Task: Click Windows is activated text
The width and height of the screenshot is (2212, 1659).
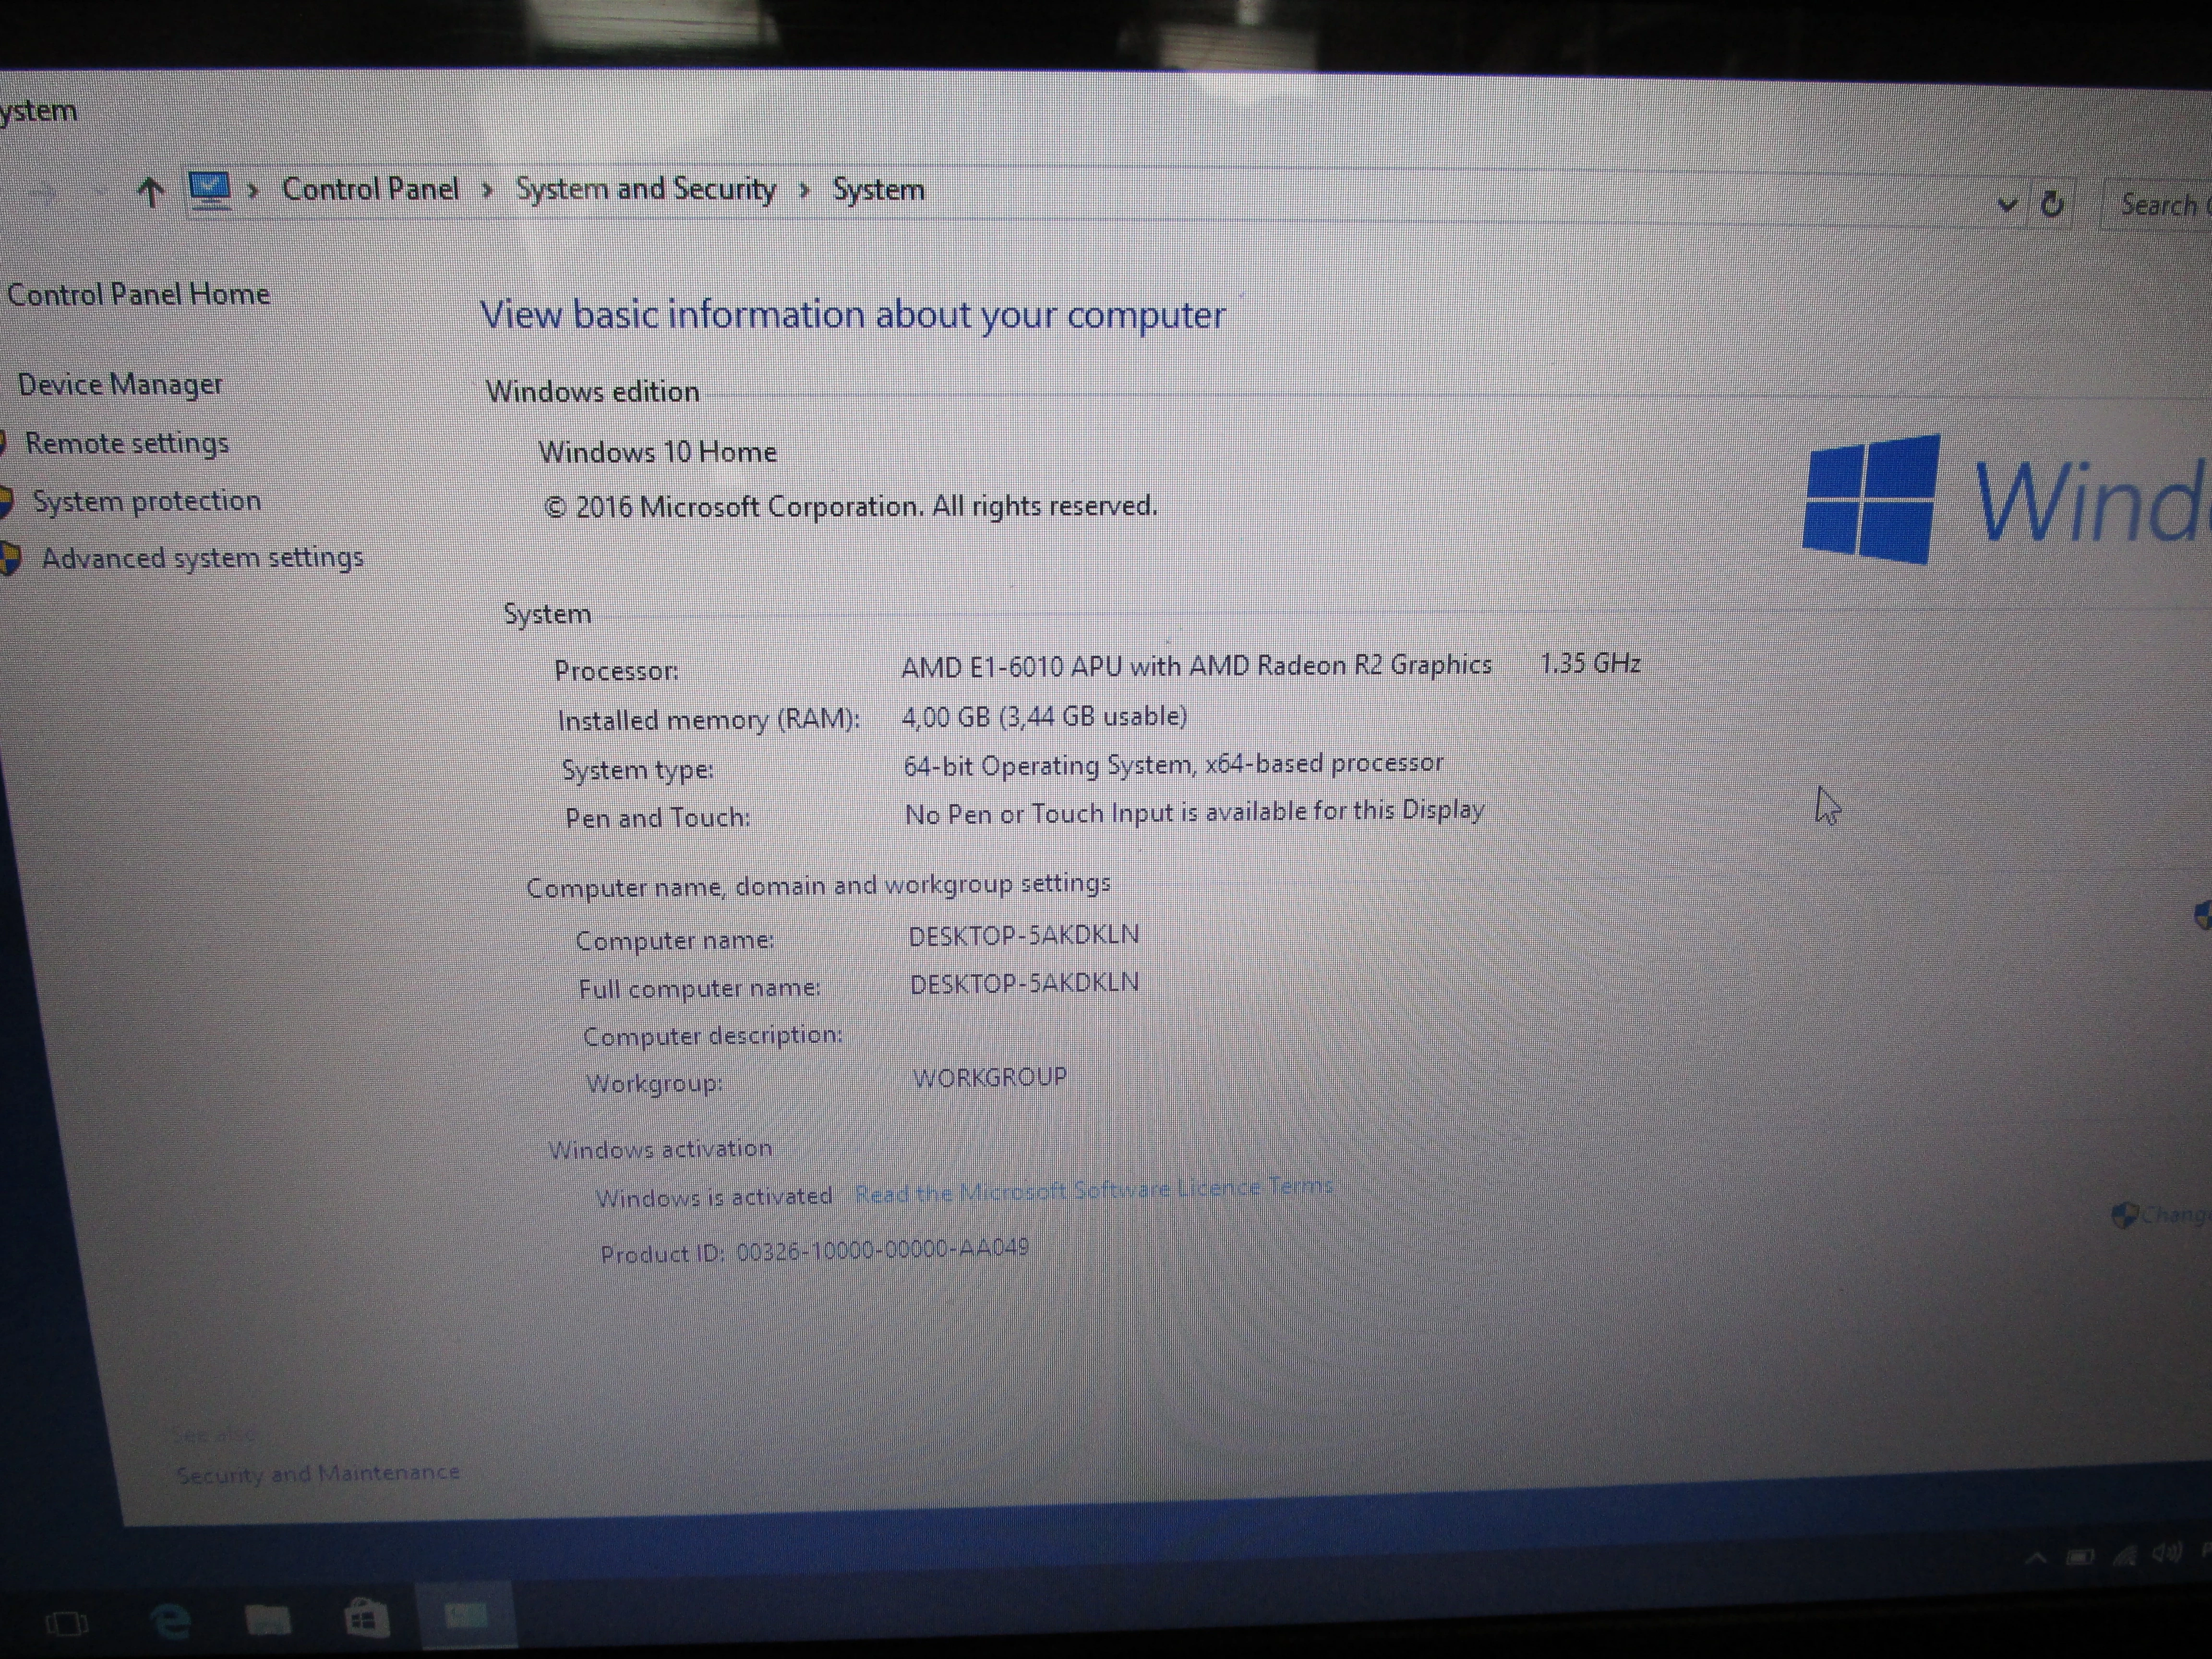Action: pos(714,1197)
